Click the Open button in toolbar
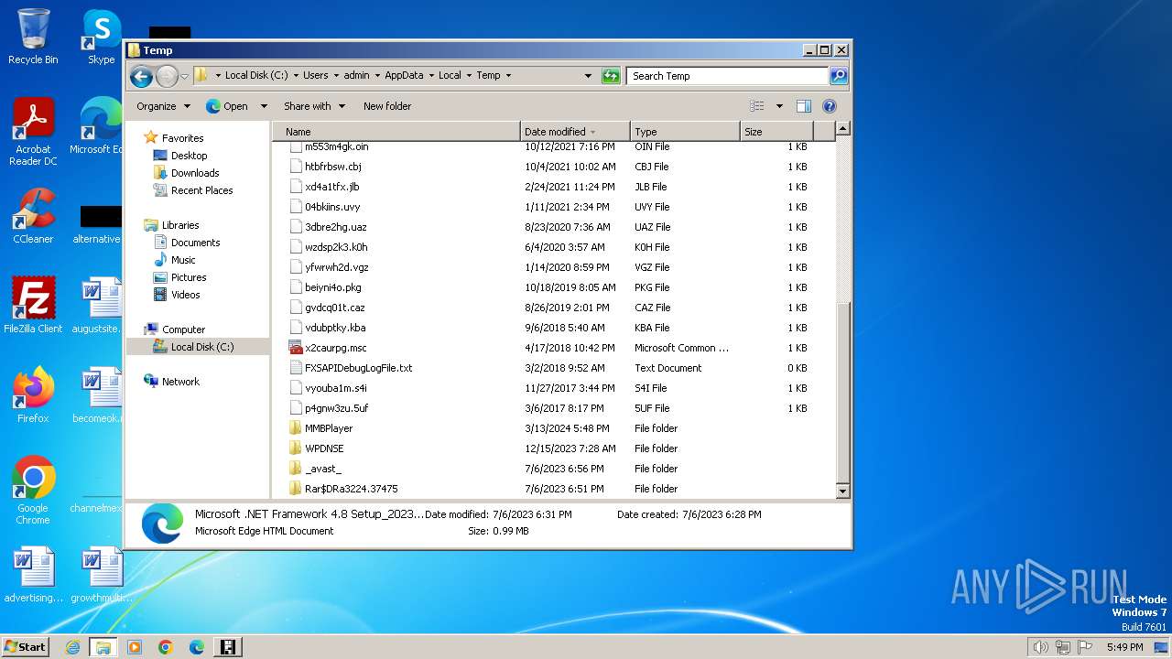Screen dimensions: 1172x659 click(x=227, y=106)
